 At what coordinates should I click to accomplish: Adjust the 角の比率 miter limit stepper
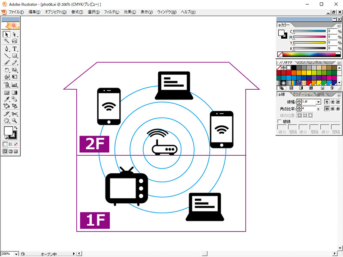click(x=299, y=109)
